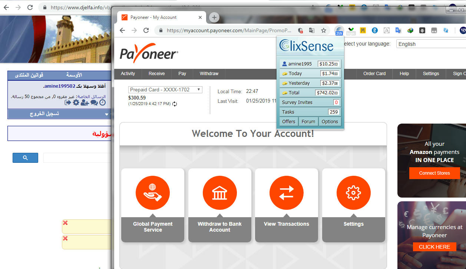Image resolution: width=466 pixels, height=269 pixels.
Task: Click the orange Settings gear circle icon
Action: tap(354, 193)
